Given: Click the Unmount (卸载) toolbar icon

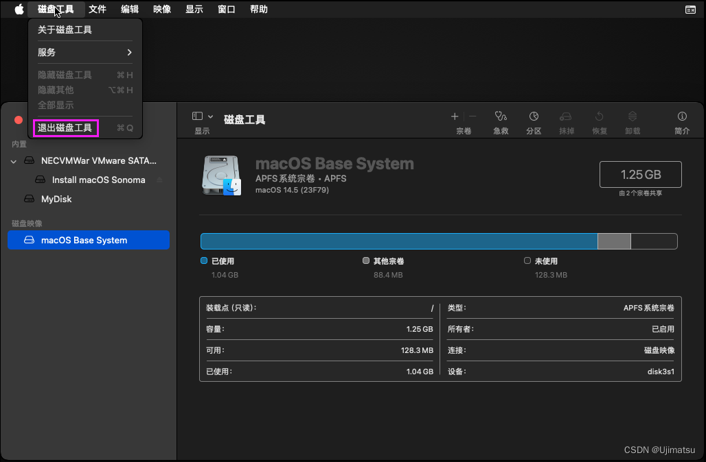Looking at the screenshot, I should point(633,117).
